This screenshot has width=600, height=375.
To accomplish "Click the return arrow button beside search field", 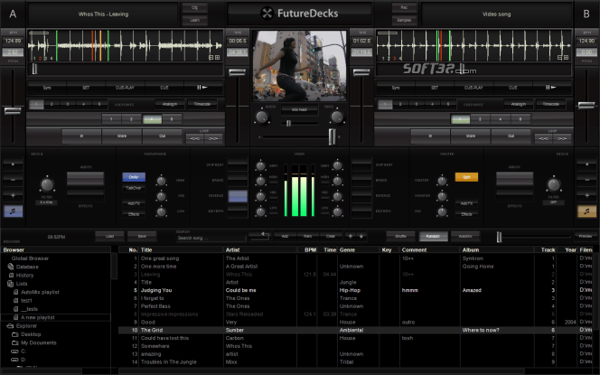I will 259,236.
